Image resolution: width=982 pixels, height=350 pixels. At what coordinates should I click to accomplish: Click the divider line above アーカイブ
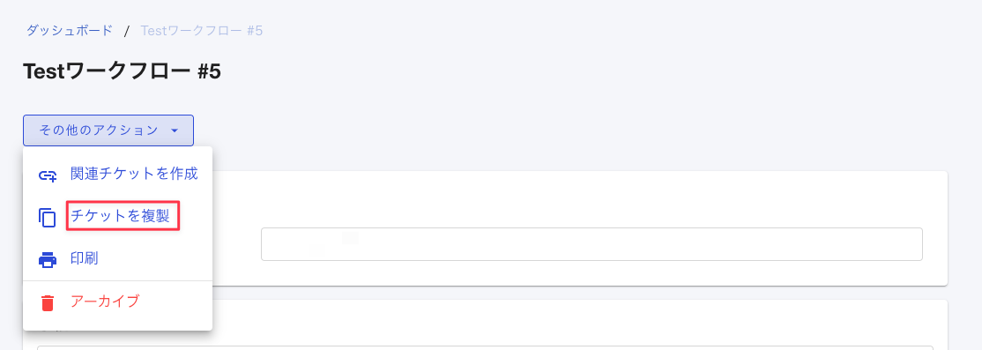118,280
